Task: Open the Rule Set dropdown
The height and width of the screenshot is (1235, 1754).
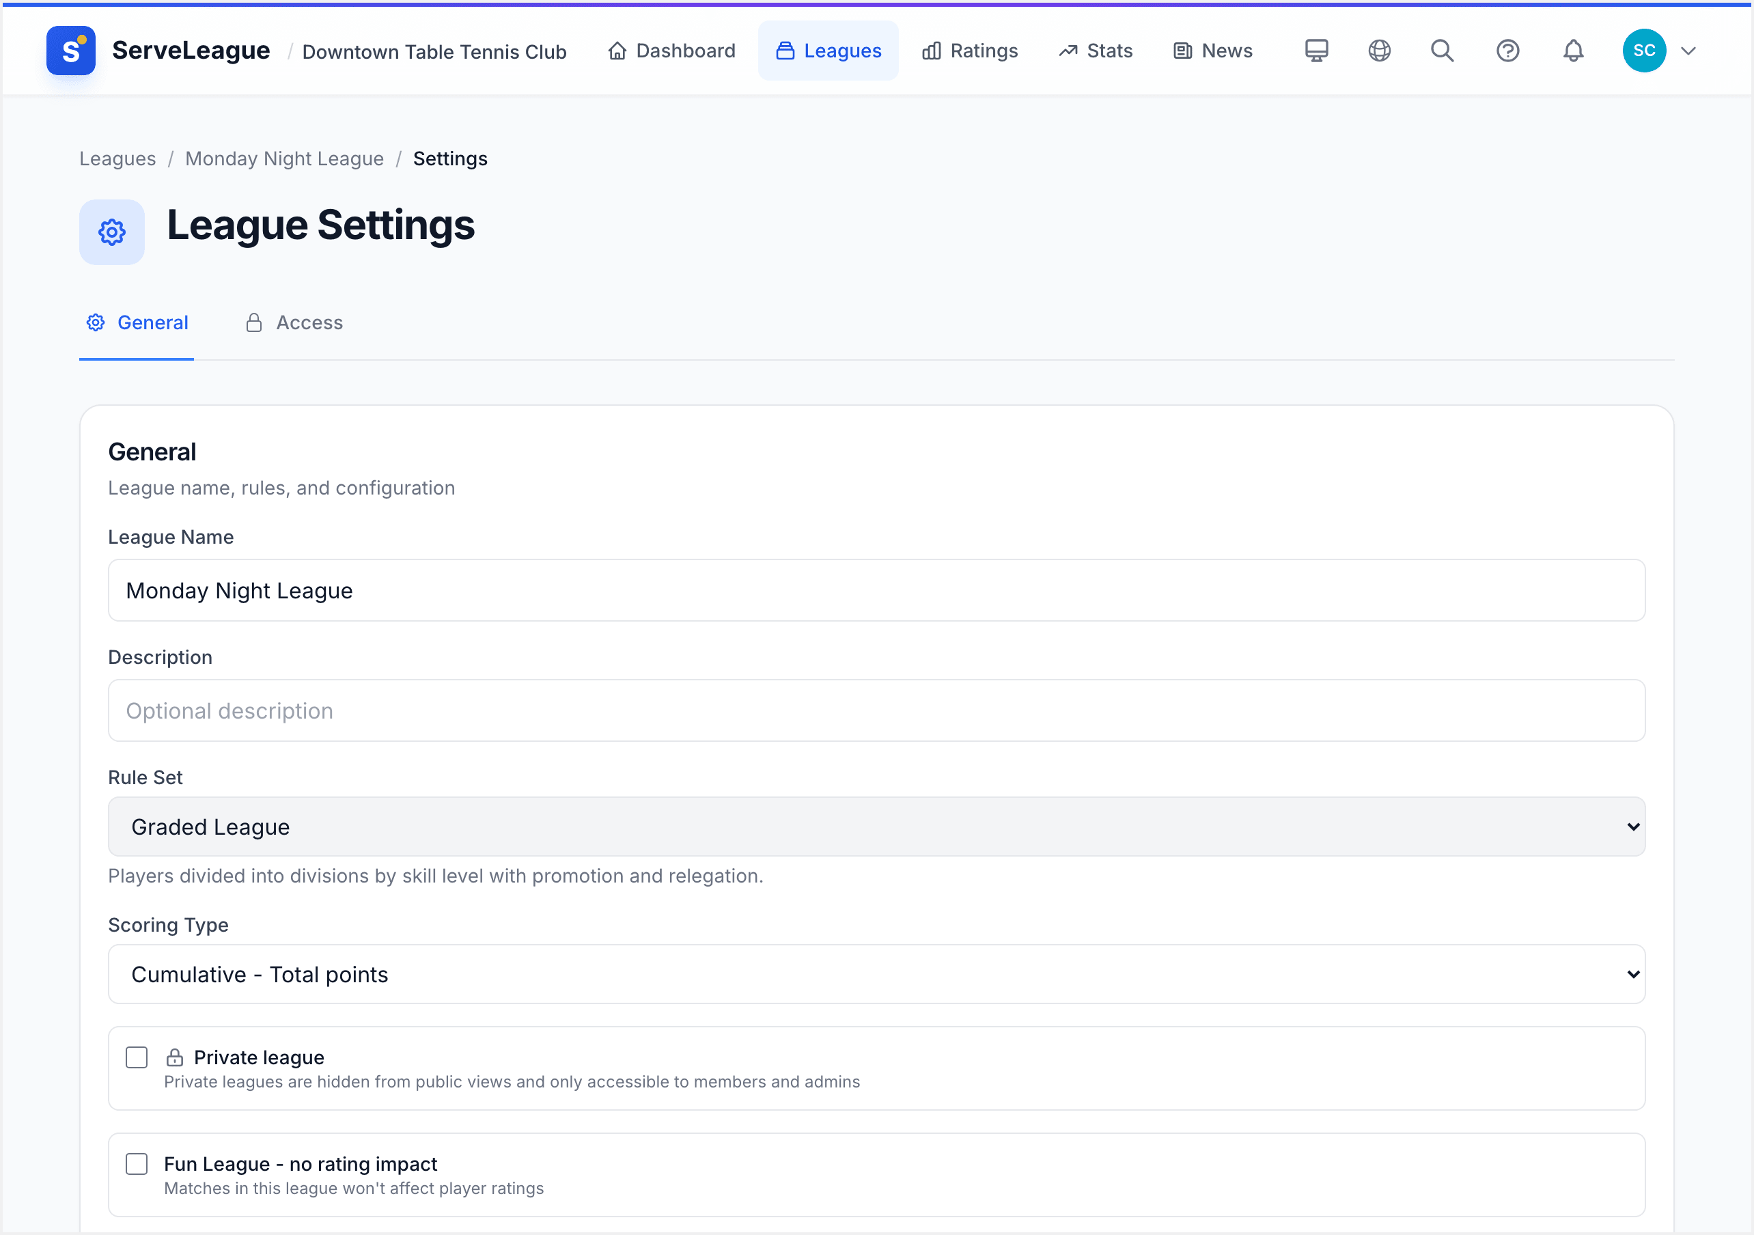Action: 876,827
